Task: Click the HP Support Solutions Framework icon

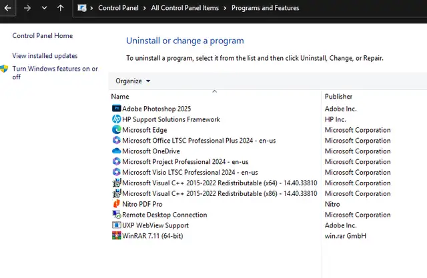Action: tap(117, 119)
